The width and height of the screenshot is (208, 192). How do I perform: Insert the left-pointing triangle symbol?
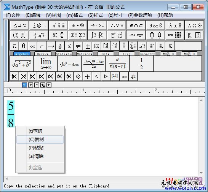[x=97, y=76]
